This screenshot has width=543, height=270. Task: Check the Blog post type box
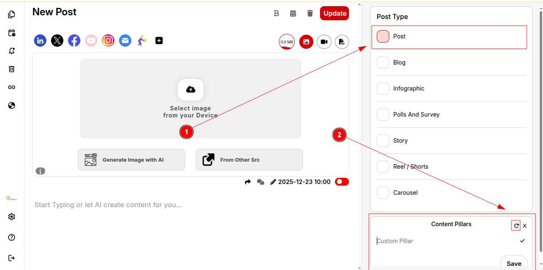coord(383,62)
